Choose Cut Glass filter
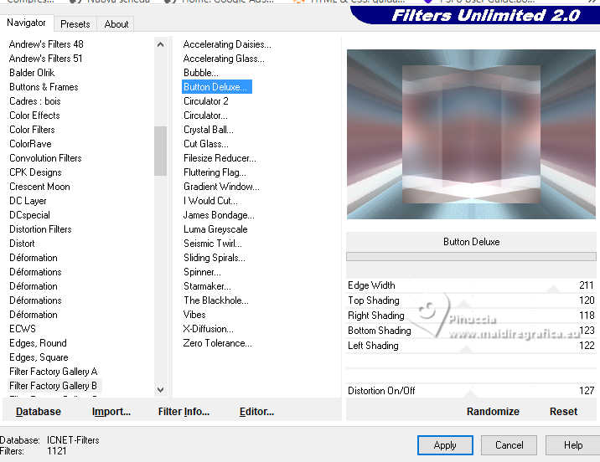The width and height of the screenshot is (600, 462). point(206,144)
